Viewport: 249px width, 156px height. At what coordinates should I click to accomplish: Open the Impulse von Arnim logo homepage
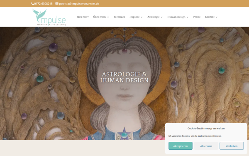pyautogui.click(x=49, y=17)
